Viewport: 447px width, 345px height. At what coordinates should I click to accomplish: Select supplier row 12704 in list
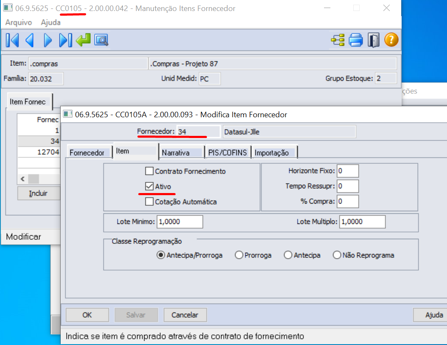tap(39, 152)
